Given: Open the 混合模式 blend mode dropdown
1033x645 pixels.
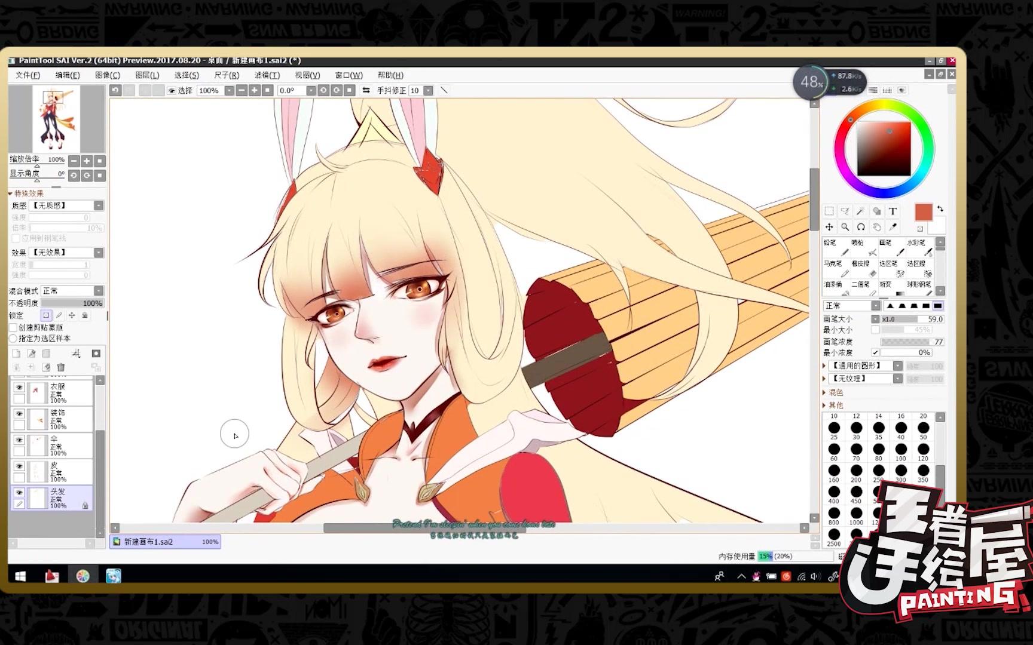Looking at the screenshot, I should pyautogui.click(x=99, y=291).
